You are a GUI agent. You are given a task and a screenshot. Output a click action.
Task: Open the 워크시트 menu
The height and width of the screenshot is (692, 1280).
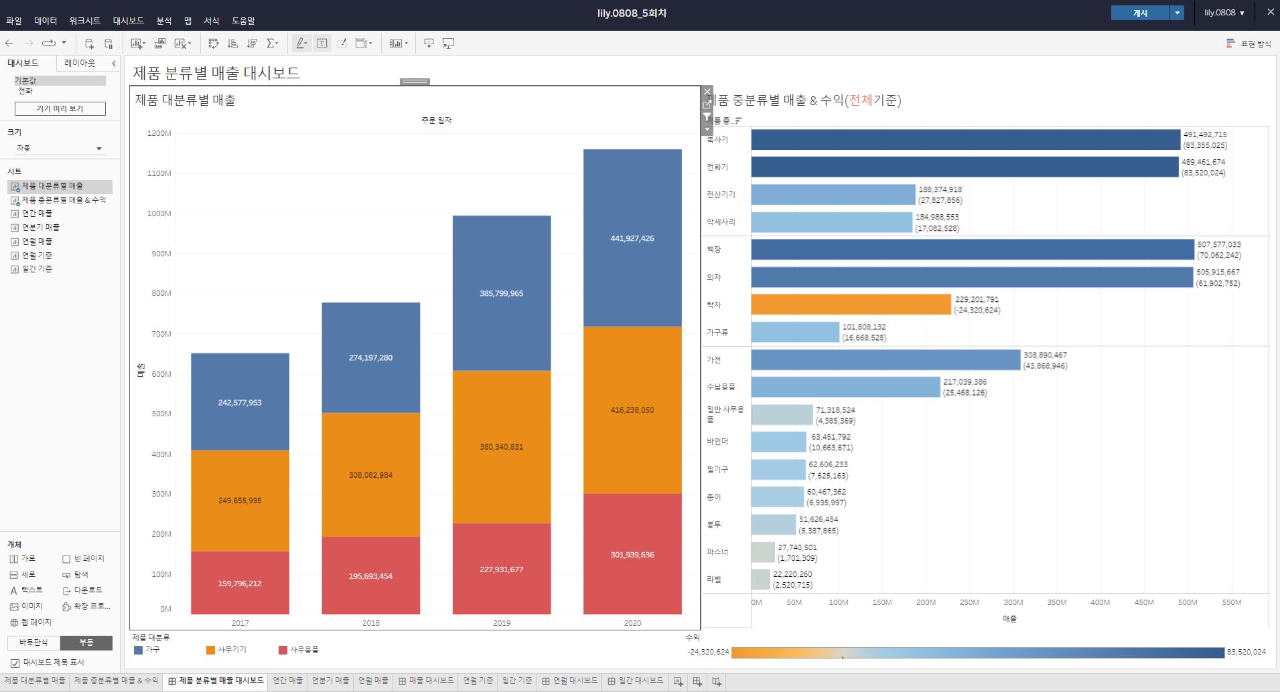coord(84,21)
